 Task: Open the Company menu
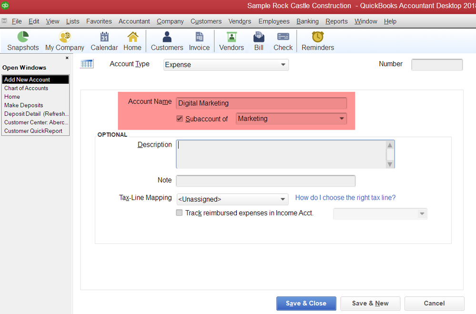pos(170,21)
